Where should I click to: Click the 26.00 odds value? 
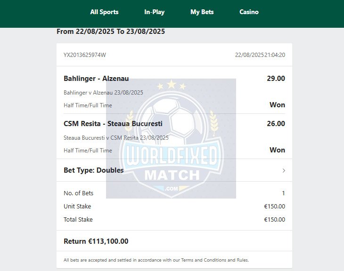point(276,124)
